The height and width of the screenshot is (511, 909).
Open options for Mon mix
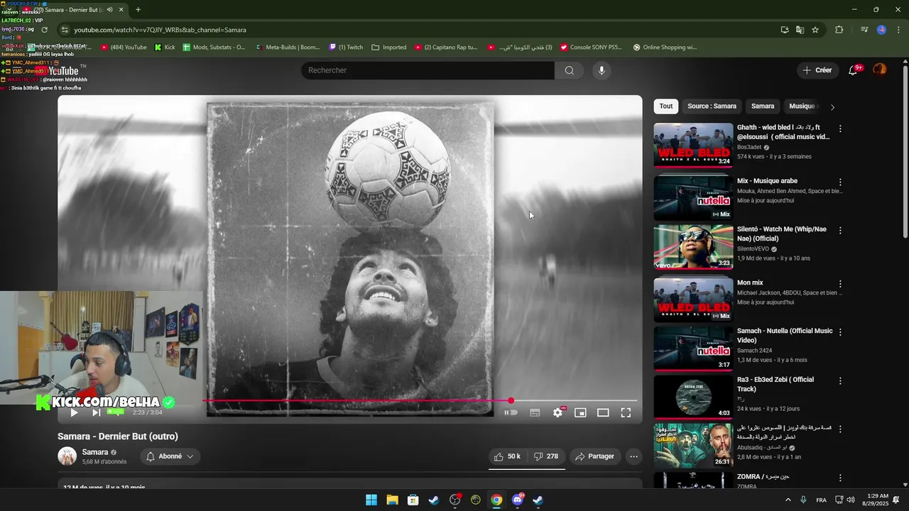[840, 284]
